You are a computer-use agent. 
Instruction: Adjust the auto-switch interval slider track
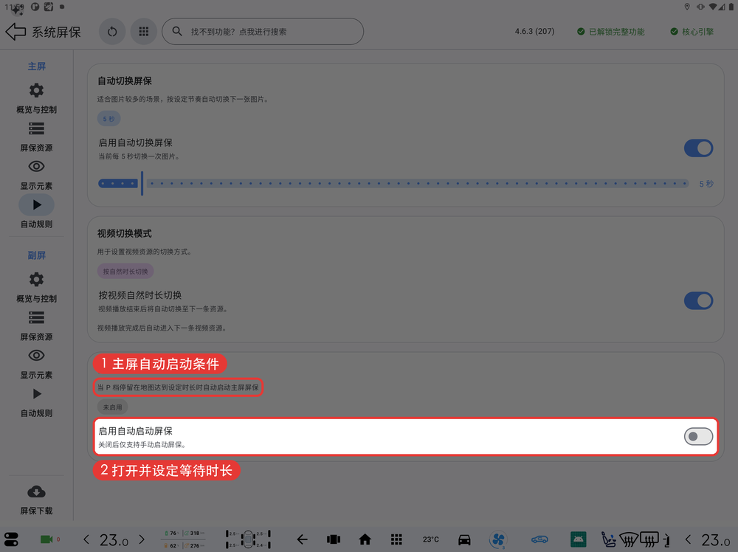tap(393, 184)
